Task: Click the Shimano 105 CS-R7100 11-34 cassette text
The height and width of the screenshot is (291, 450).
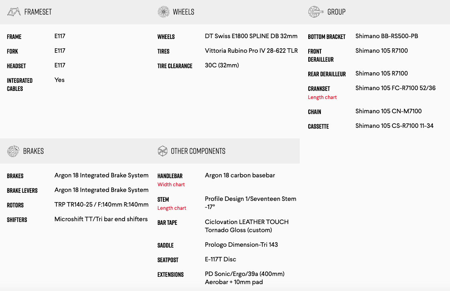Action: tap(394, 126)
